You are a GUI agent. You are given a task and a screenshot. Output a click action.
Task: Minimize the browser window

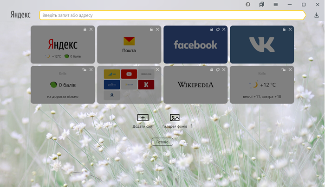(x=290, y=4)
